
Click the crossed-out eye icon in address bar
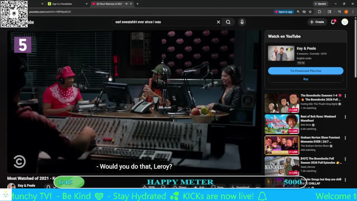coord(304,12)
